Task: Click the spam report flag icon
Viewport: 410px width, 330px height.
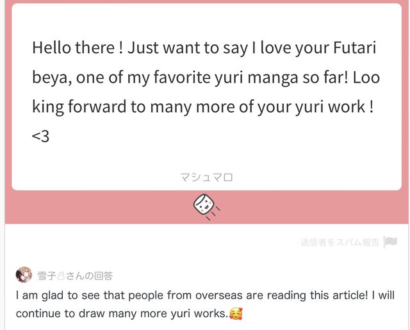Action: 390,242
